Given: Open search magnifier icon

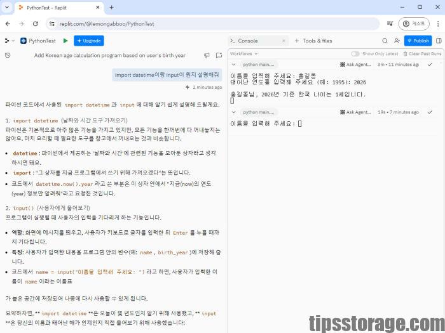Looking at the screenshot, I should point(385,41).
